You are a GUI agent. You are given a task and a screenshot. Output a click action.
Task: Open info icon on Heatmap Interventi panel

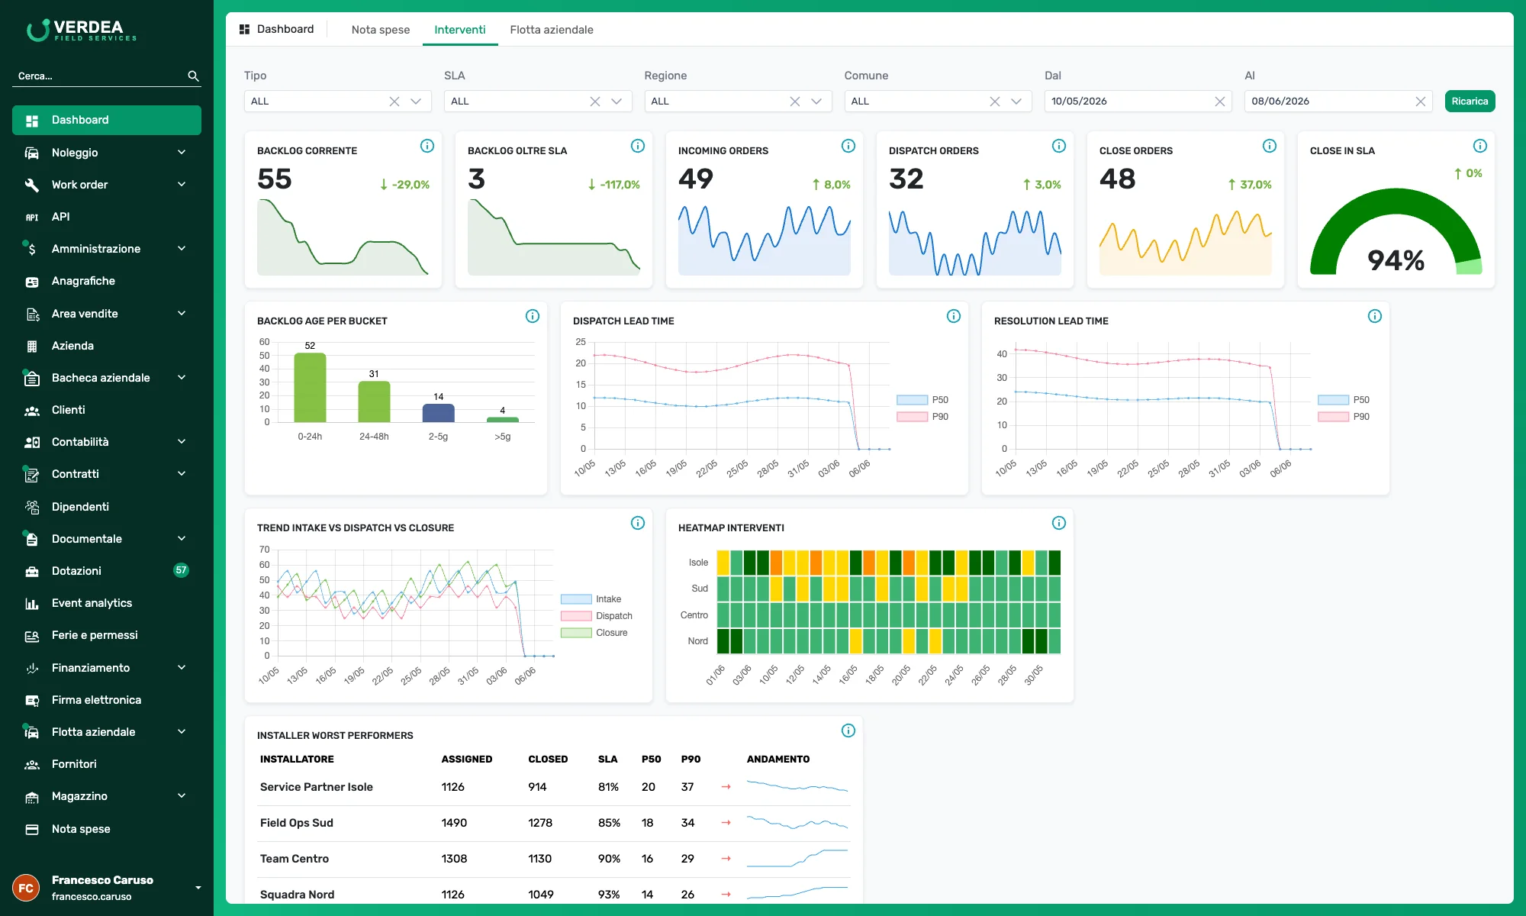point(1059,523)
